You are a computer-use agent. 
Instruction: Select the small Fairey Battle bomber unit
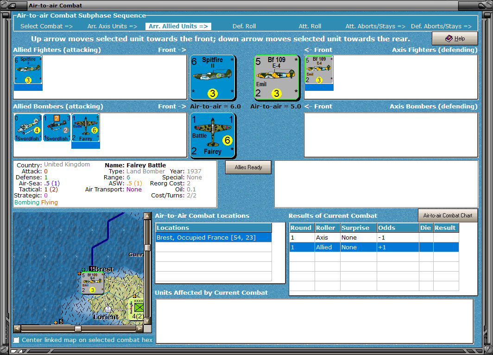click(86, 127)
